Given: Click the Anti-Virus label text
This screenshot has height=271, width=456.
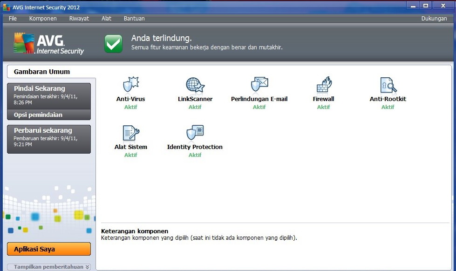Looking at the screenshot, I should pos(130,99).
